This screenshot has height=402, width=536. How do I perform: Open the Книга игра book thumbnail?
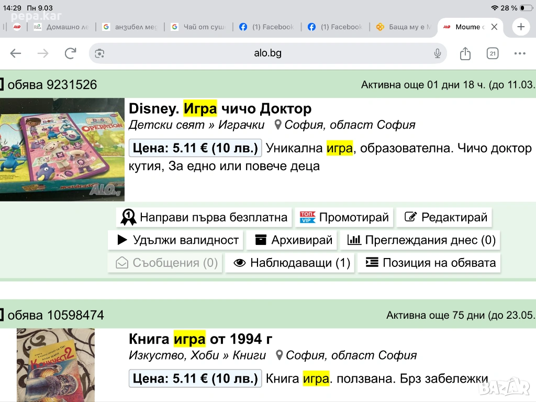(x=55, y=365)
